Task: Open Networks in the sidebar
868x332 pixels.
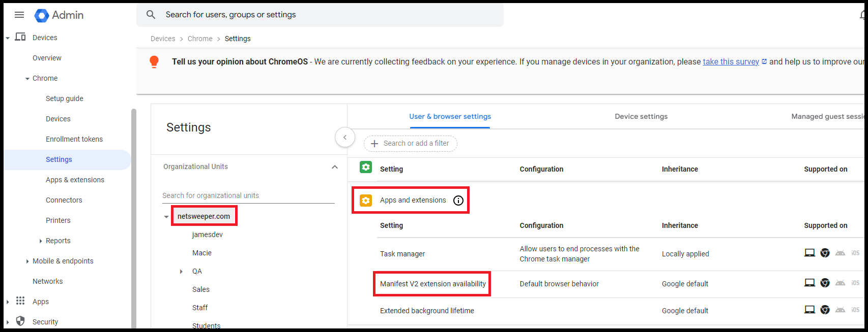Action: tap(48, 281)
